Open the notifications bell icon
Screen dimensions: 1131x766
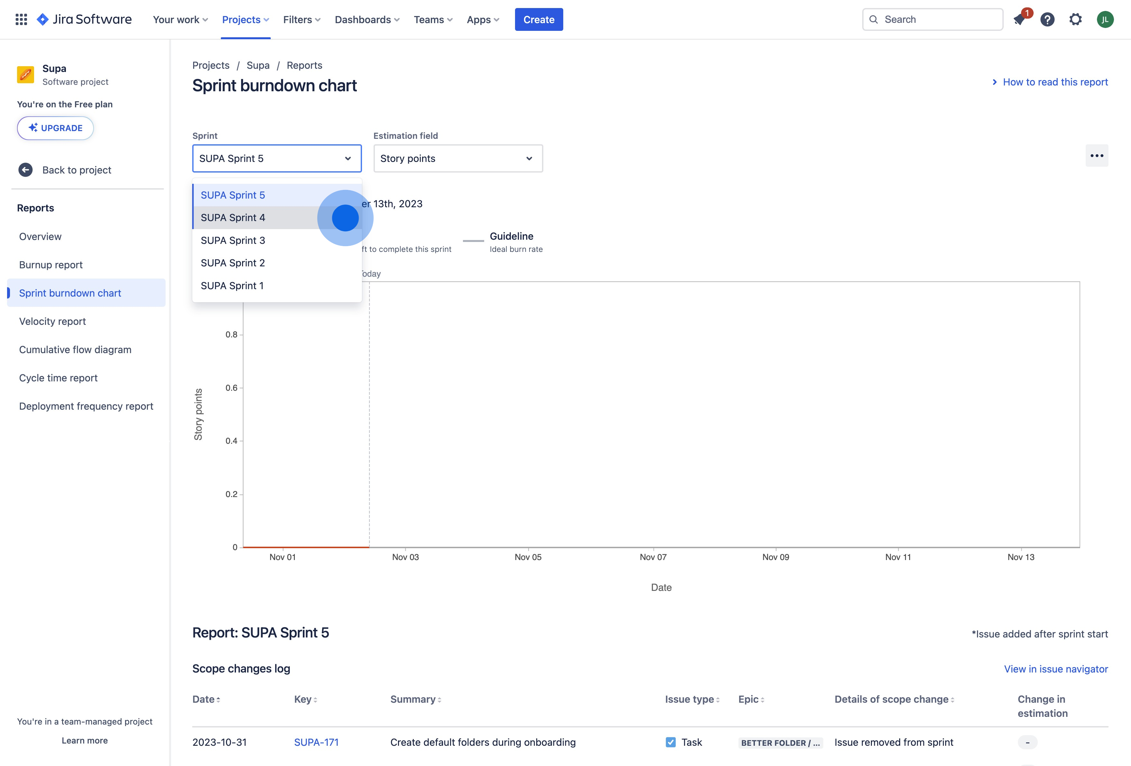1019,20
